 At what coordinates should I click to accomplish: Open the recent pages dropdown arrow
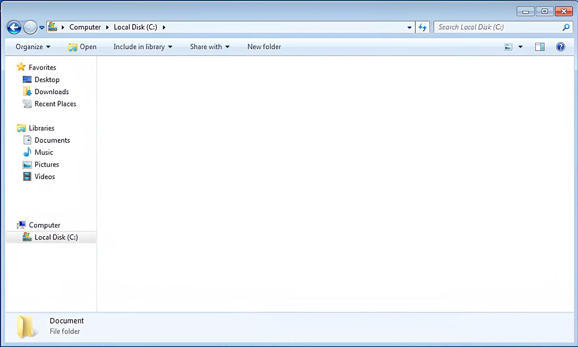coord(42,28)
